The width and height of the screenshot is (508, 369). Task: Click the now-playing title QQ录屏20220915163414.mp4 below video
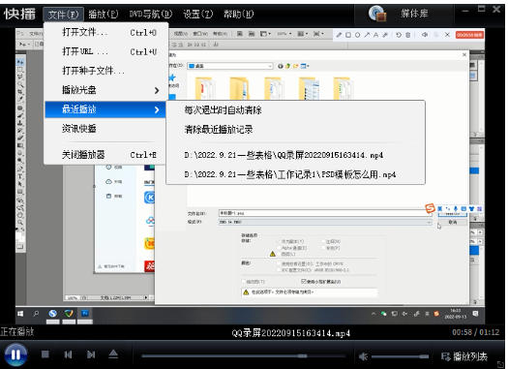tap(290, 333)
